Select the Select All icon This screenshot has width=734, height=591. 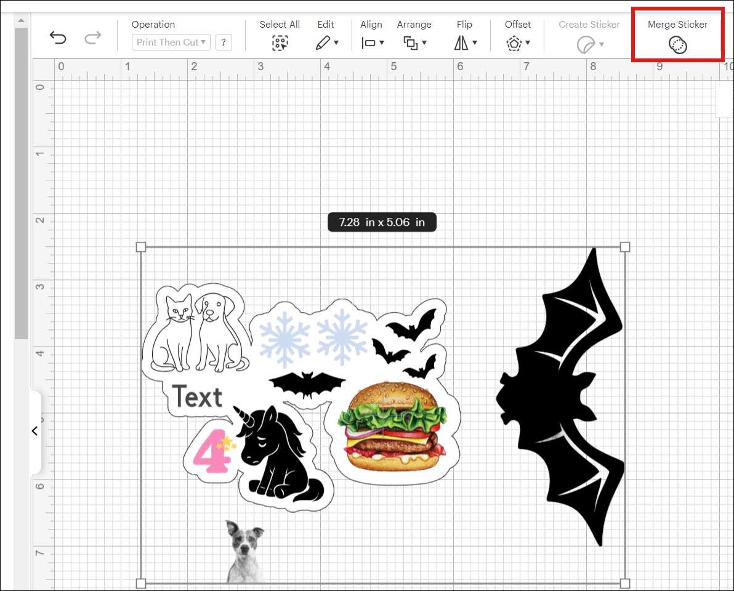pyautogui.click(x=280, y=43)
